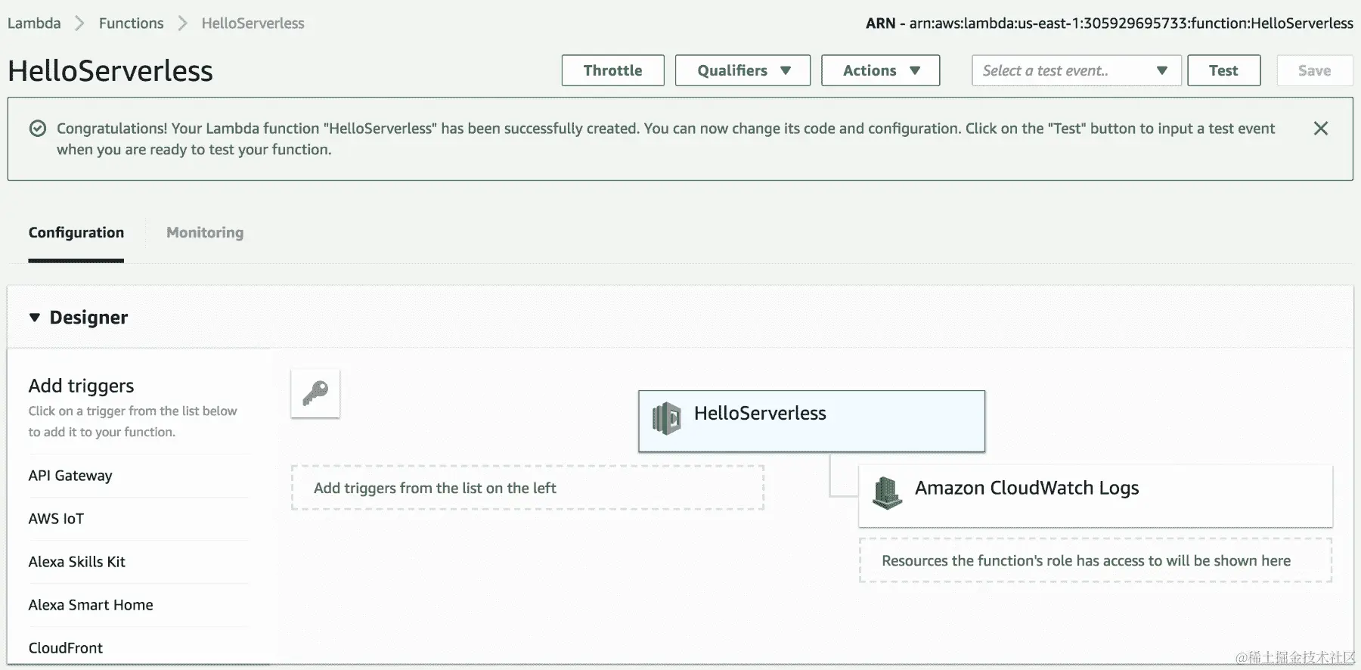
Task: Open the Select a test event dropdown
Action: pyautogui.click(x=1077, y=70)
